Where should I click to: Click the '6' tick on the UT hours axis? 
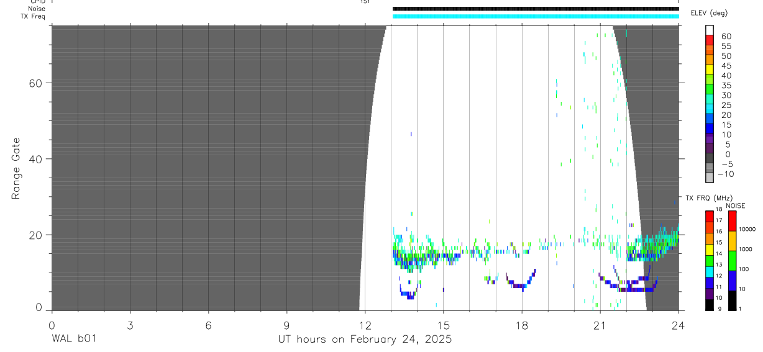[x=208, y=325]
